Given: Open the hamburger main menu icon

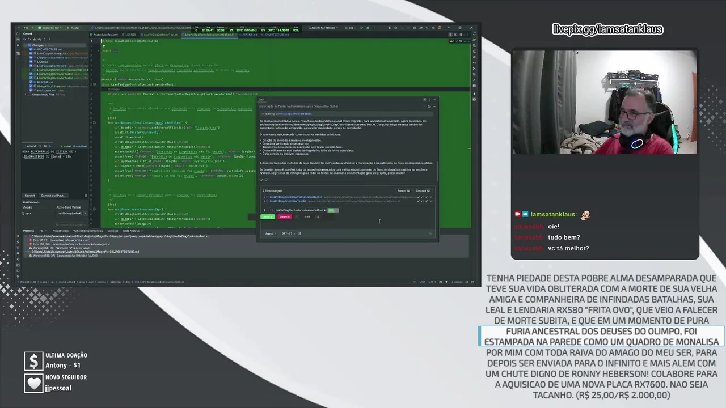Looking at the screenshot, I should 19,28.
